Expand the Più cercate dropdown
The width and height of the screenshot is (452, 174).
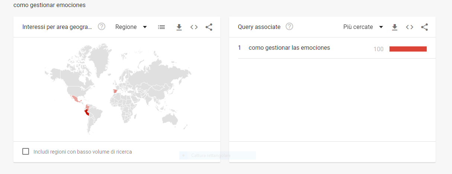(363, 27)
